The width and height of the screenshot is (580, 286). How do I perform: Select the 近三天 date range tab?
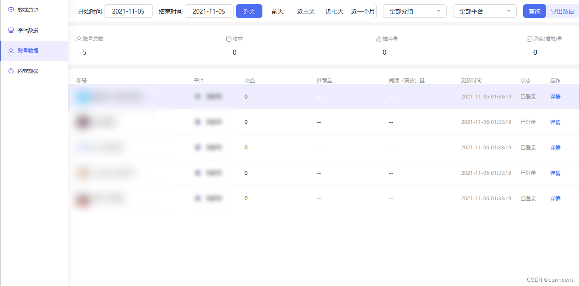306,11
